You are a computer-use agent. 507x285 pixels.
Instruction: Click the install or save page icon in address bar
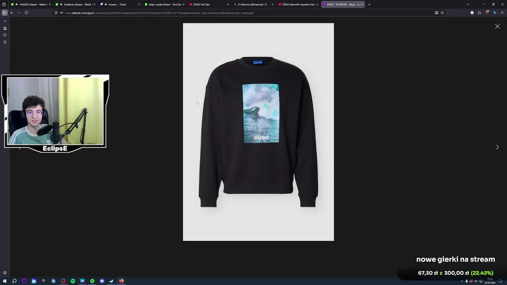pos(436,13)
